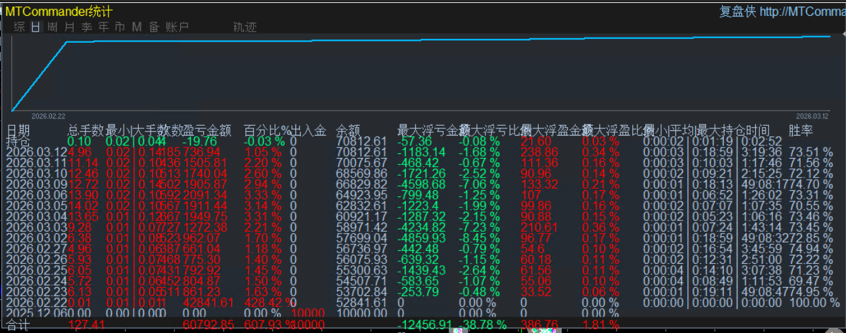The height and width of the screenshot is (333, 846).
Task: Open the 季 quarterly tab
Action: click(x=87, y=27)
